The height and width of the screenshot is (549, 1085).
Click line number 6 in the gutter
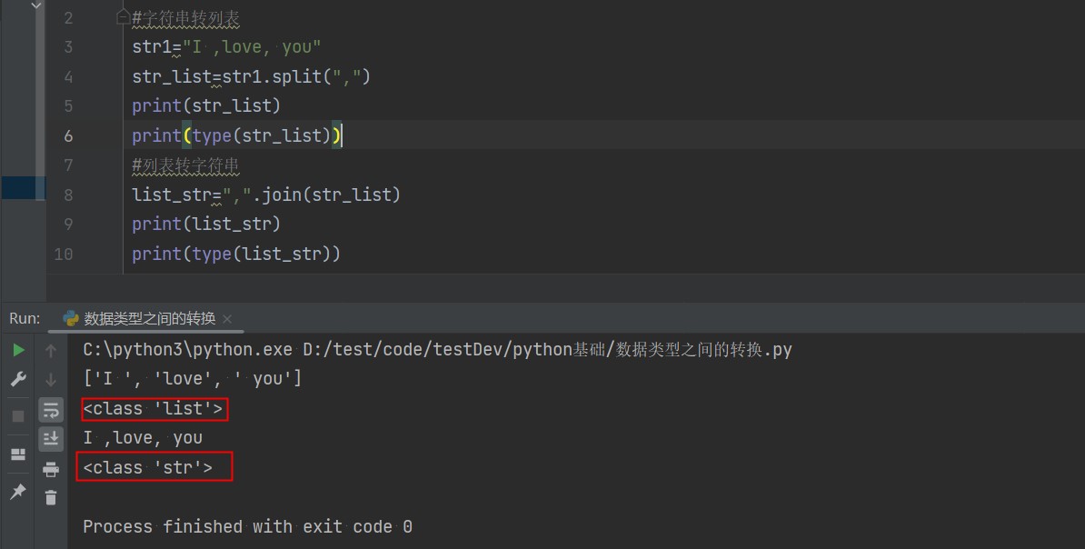coord(68,135)
